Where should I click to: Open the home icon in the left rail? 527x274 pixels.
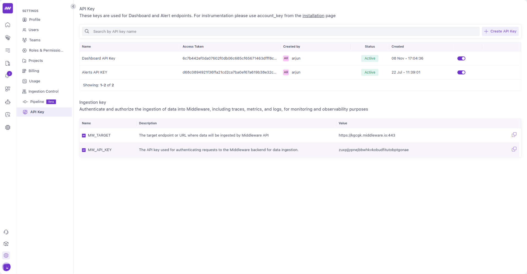click(8, 25)
